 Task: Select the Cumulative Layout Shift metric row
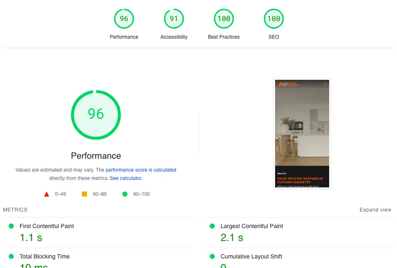[x=251, y=256]
